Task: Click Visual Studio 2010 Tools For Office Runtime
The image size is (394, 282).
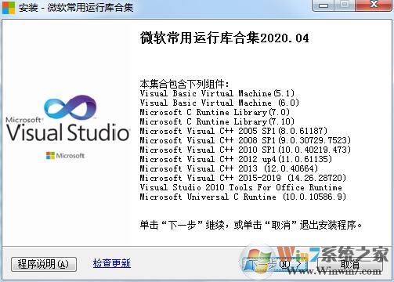Action: coord(240,187)
